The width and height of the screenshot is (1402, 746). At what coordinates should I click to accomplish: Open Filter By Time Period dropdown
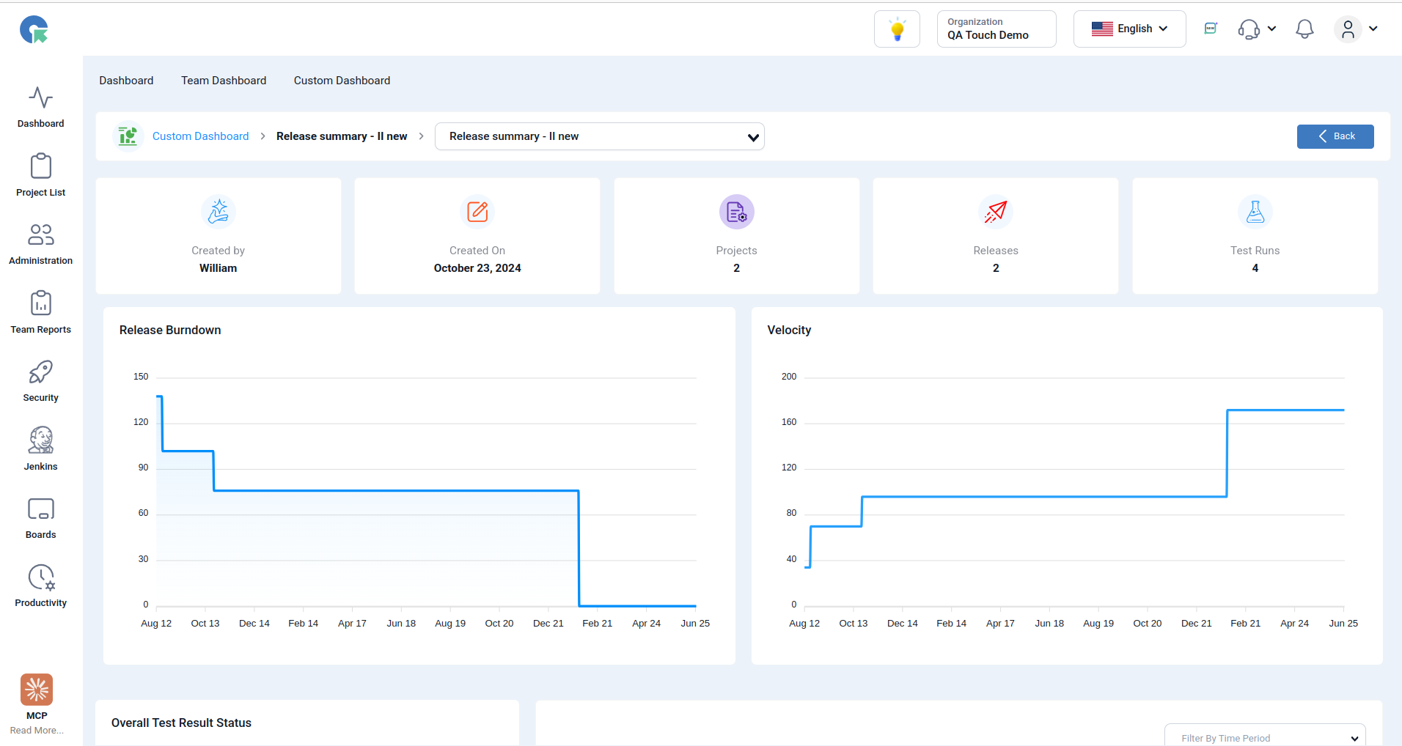(1265, 736)
